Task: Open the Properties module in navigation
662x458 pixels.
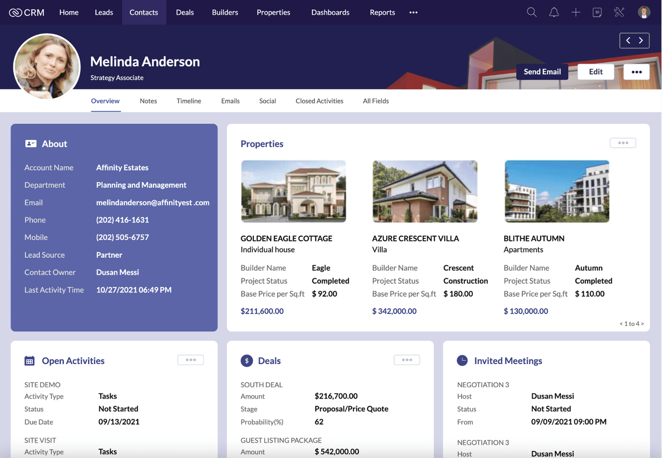Action: coord(273,12)
